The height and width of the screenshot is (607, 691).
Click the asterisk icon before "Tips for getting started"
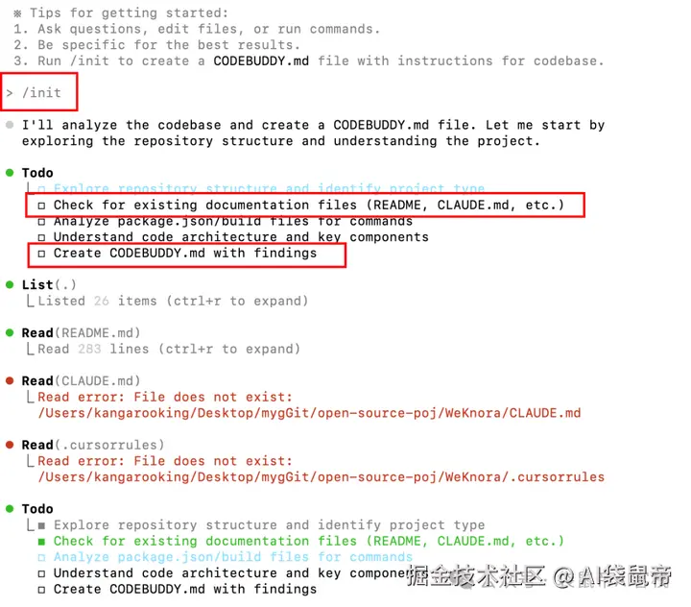pos(17,13)
